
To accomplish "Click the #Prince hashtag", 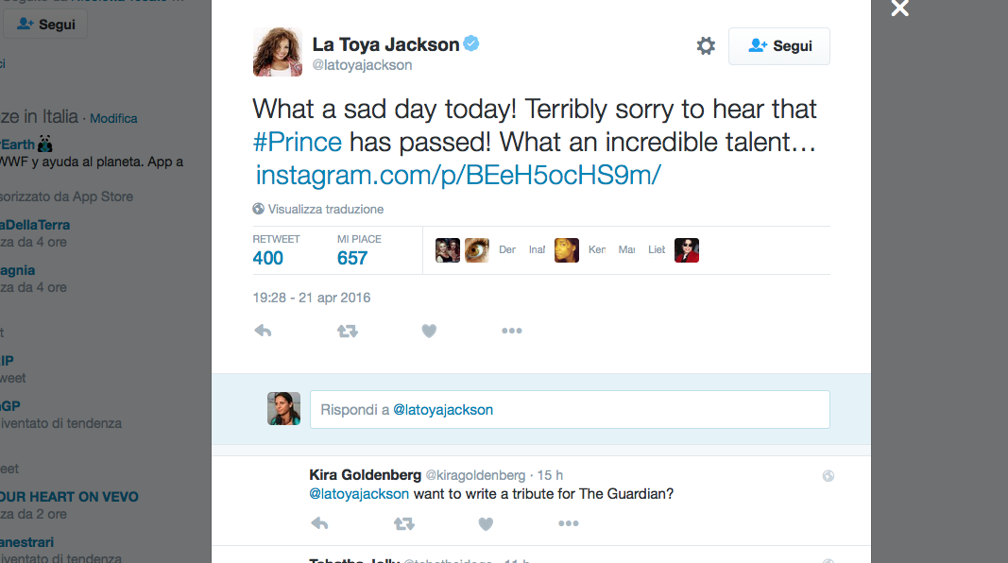I will point(298,143).
